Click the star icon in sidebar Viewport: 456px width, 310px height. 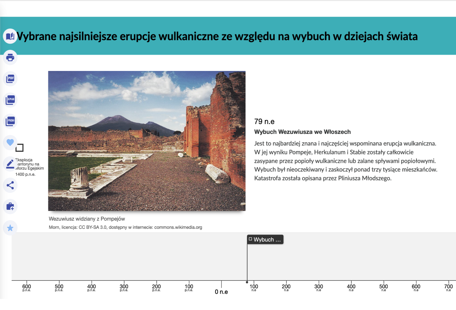point(10,228)
